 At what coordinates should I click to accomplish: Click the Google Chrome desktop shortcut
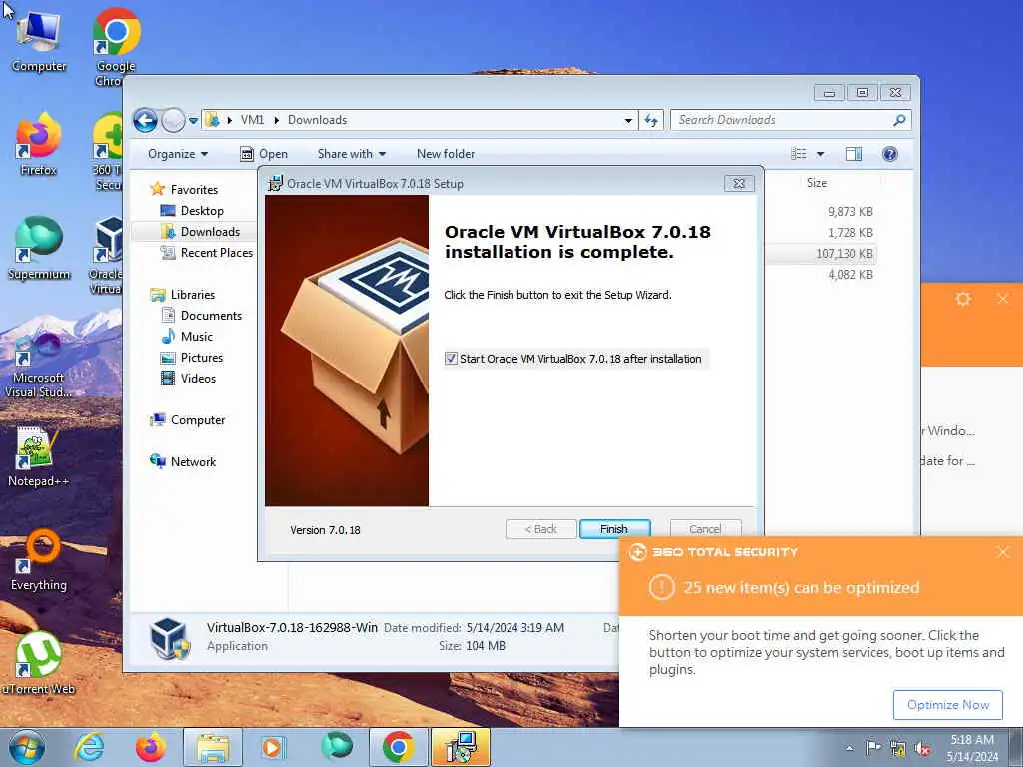click(116, 46)
